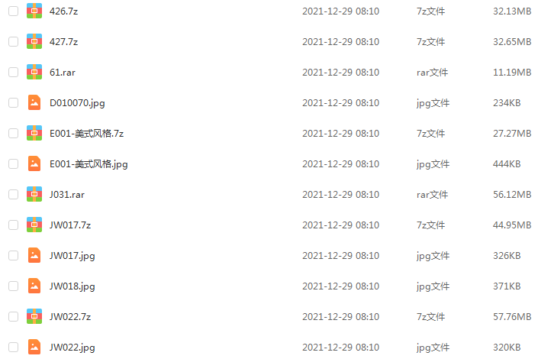554x359 pixels.
Task: Click the image icon for JW018.jpg
Action: point(34,286)
